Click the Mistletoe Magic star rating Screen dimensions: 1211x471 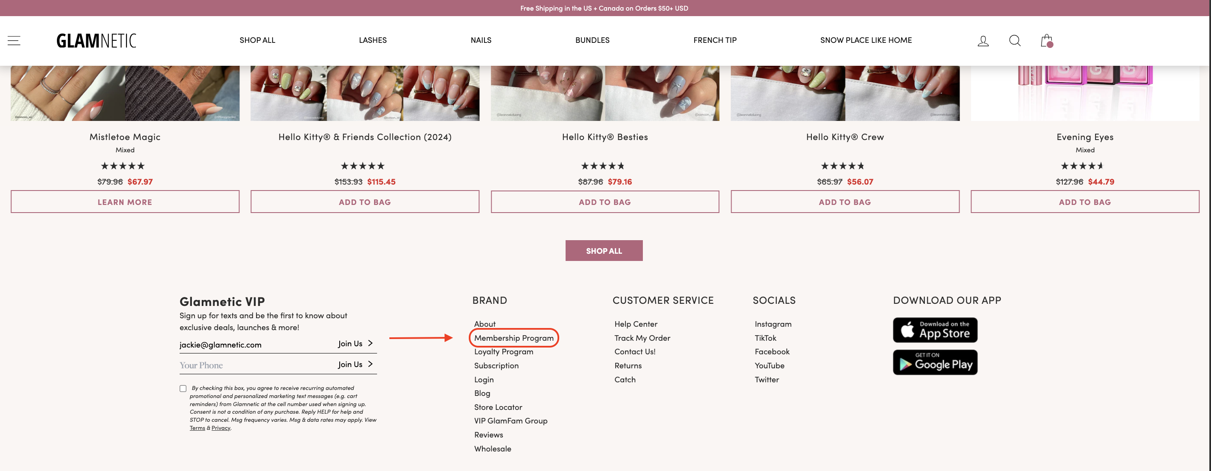click(123, 166)
